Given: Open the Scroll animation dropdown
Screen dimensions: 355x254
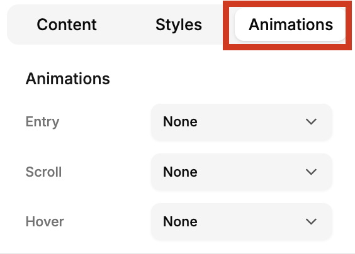Looking at the screenshot, I should (x=242, y=172).
